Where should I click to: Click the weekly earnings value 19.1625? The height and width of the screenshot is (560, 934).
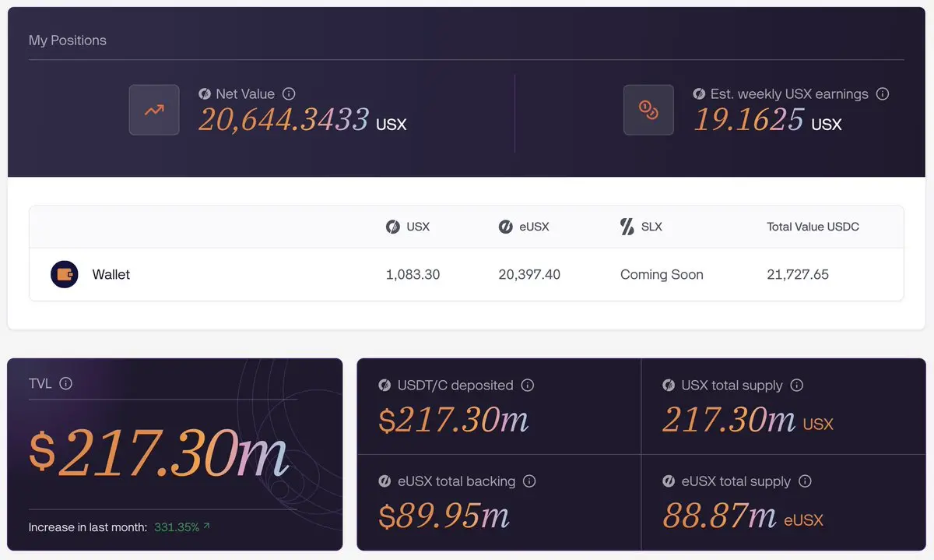(x=749, y=120)
